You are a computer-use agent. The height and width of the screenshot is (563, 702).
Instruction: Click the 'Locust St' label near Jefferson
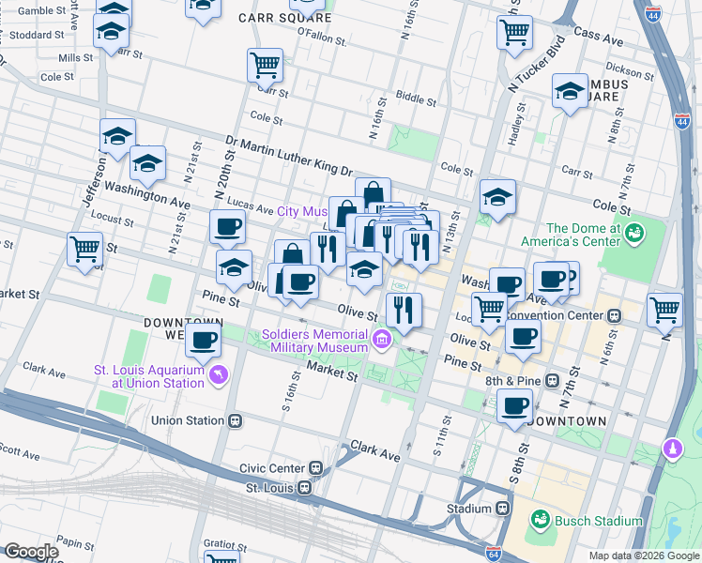pyautogui.click(x=113, y=218)
